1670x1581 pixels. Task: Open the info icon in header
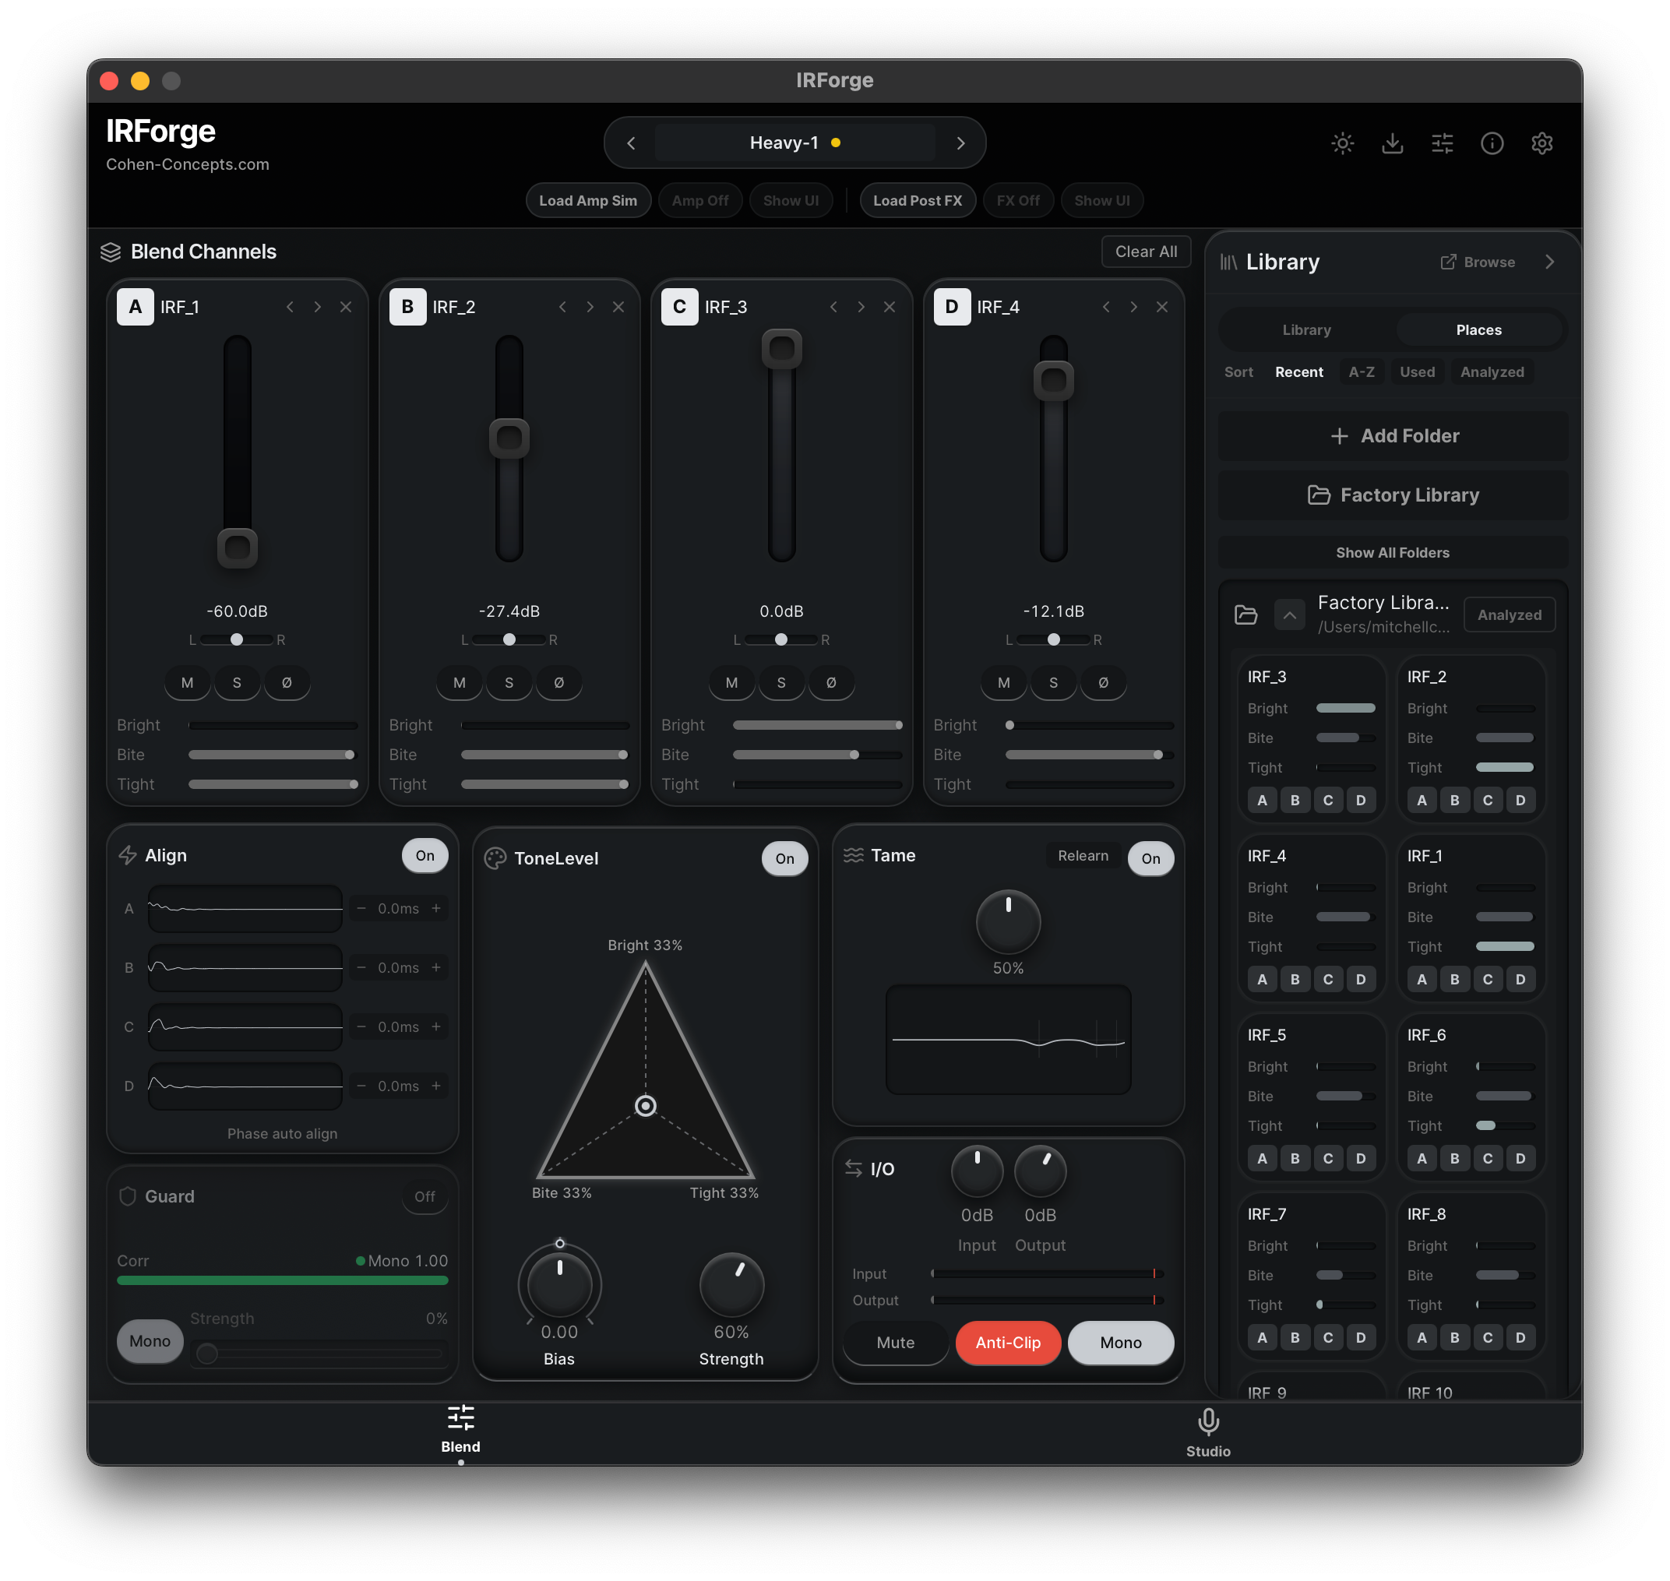pyautogui.click(x=1492, y=143)
